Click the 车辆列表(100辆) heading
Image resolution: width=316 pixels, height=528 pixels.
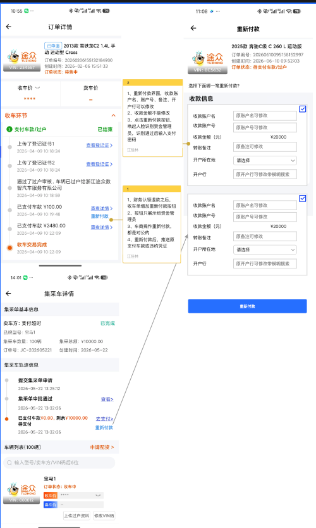coord(23,447)
